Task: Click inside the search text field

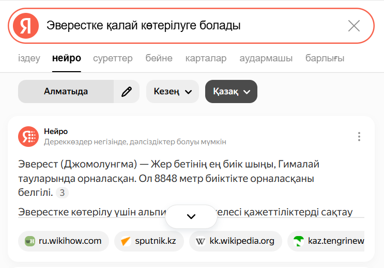Action: [x=191, y=26]
